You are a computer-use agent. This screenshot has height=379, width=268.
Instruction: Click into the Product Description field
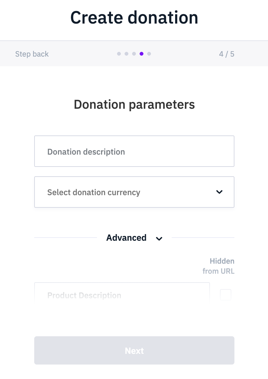(x=122, y=295)
